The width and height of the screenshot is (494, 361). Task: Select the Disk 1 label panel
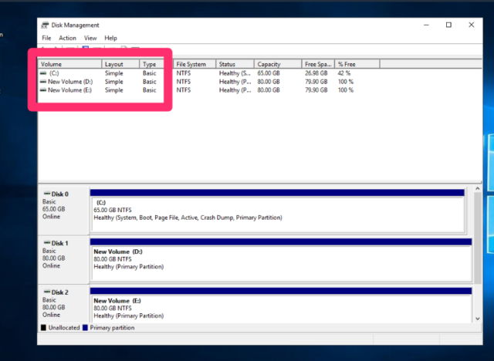(63, 259)
